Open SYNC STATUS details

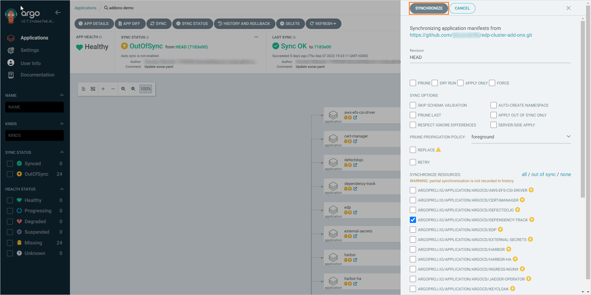click(192, 24)
